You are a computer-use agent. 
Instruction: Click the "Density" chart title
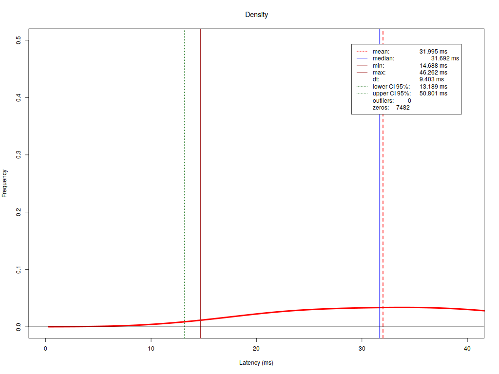tap(256, 15)
